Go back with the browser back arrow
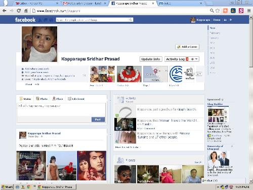This screenshot has width=253, height=190. click(x=5, y=11)
